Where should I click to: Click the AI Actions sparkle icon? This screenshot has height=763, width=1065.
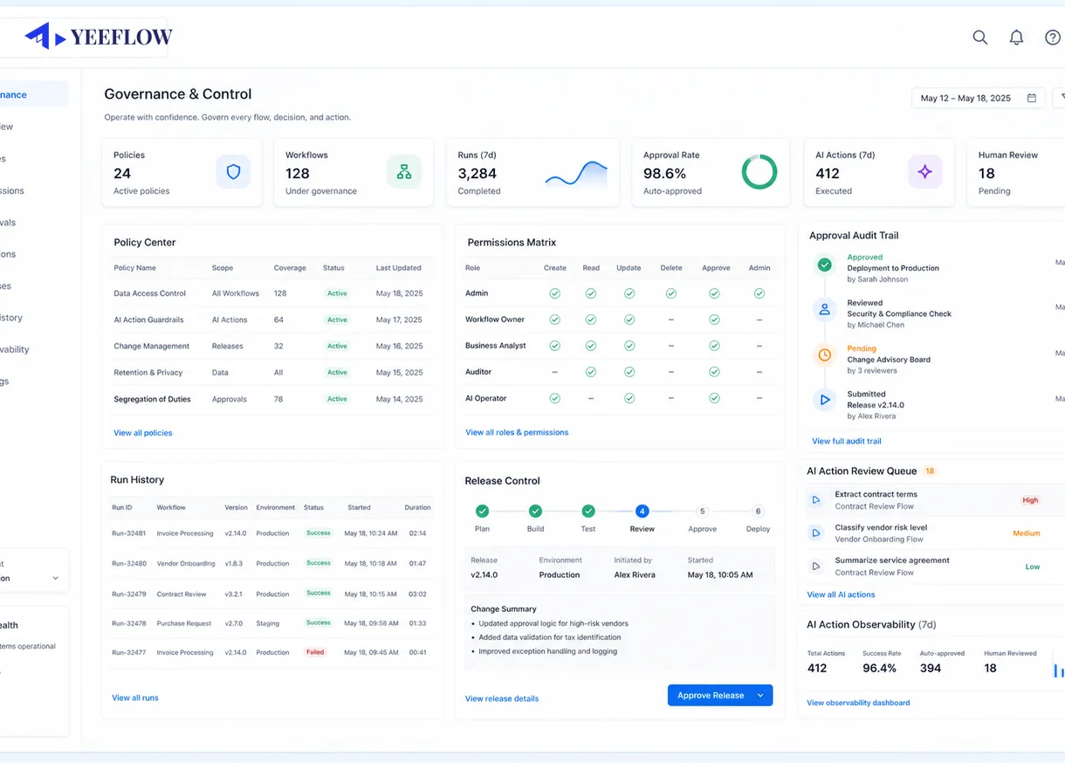tap(925, 172)
